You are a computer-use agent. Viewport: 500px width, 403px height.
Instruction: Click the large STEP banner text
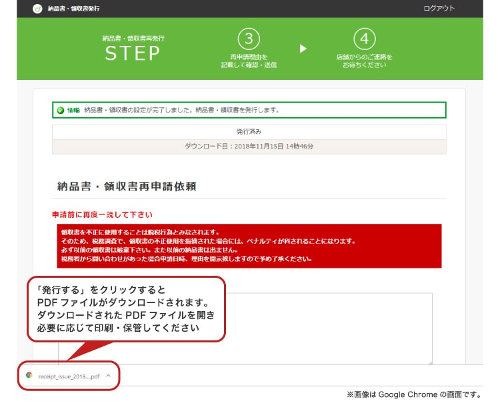[x=133, y=54]
